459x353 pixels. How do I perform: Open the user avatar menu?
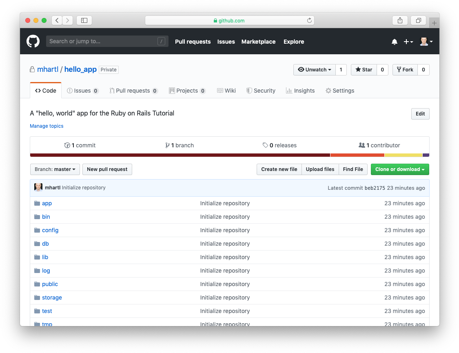(x=426, y=42)
